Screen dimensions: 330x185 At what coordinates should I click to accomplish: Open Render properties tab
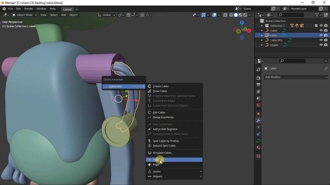tap(258, 78)
